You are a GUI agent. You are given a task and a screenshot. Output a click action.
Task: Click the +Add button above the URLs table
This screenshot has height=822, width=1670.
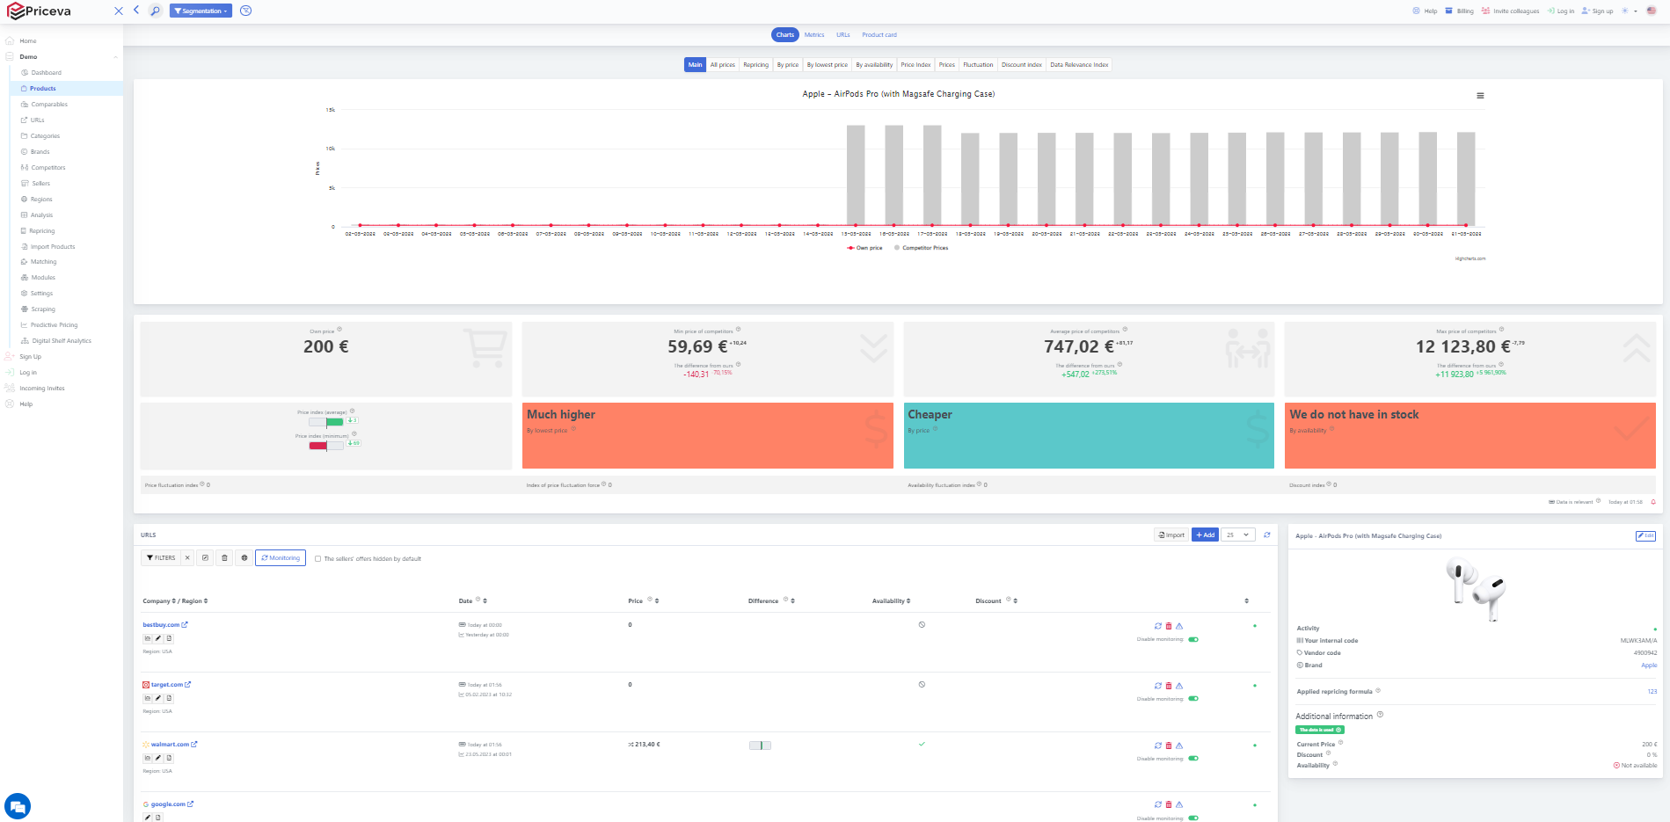1204,535
